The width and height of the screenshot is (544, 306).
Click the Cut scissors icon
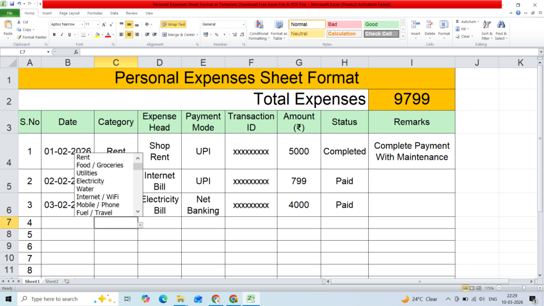[19, 22]
